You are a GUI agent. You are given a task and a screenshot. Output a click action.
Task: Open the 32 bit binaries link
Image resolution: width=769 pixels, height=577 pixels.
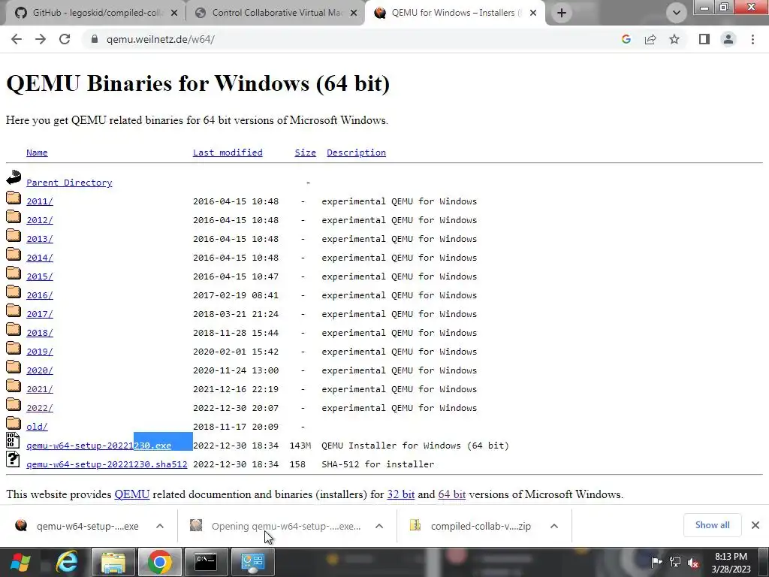point(401,494)
